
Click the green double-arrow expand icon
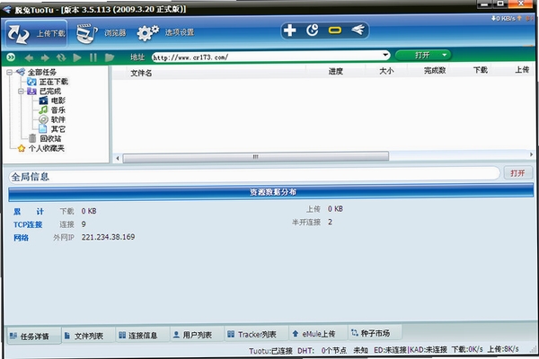pos(11,57)
